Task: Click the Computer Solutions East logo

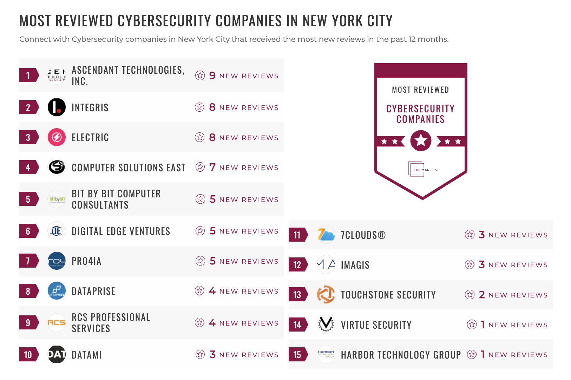Action: click(x=57, y=167)
